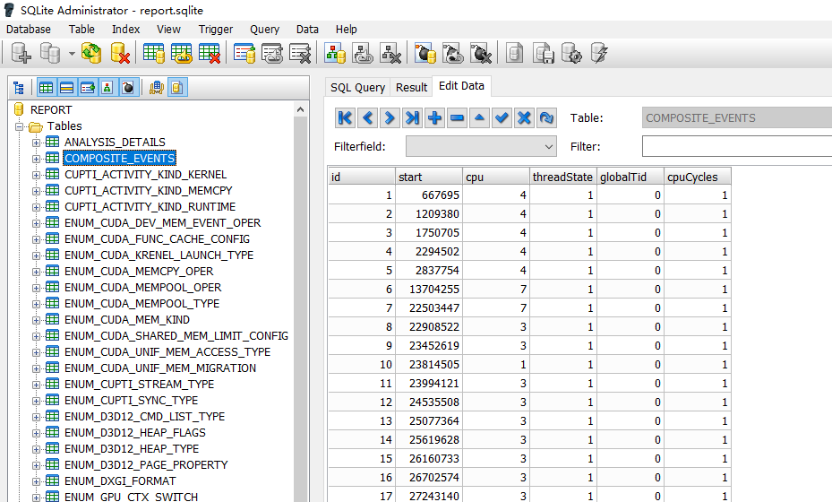The height and width of the screenshot is (502, 832).
Task: Click the create table toolbar icon
Action: 153,54
